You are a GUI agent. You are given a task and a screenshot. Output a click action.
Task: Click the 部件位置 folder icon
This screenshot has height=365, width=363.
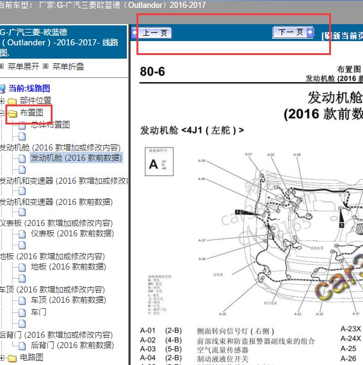pos(12,102)
